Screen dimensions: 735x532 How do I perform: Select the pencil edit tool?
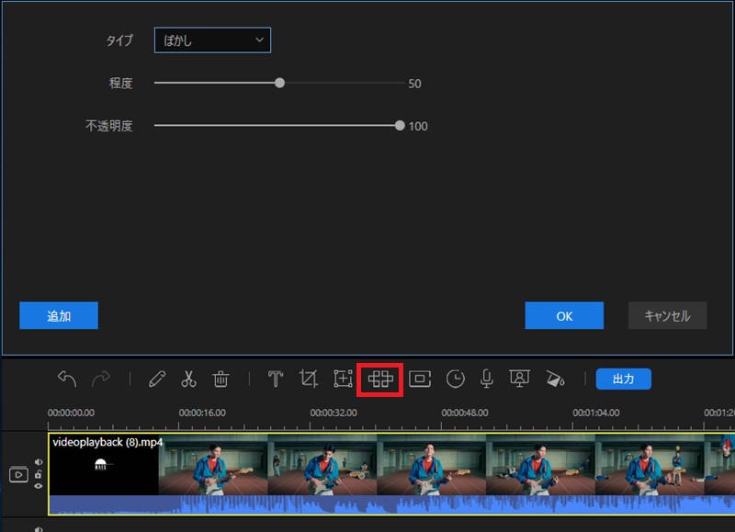[x=157, y=379]
